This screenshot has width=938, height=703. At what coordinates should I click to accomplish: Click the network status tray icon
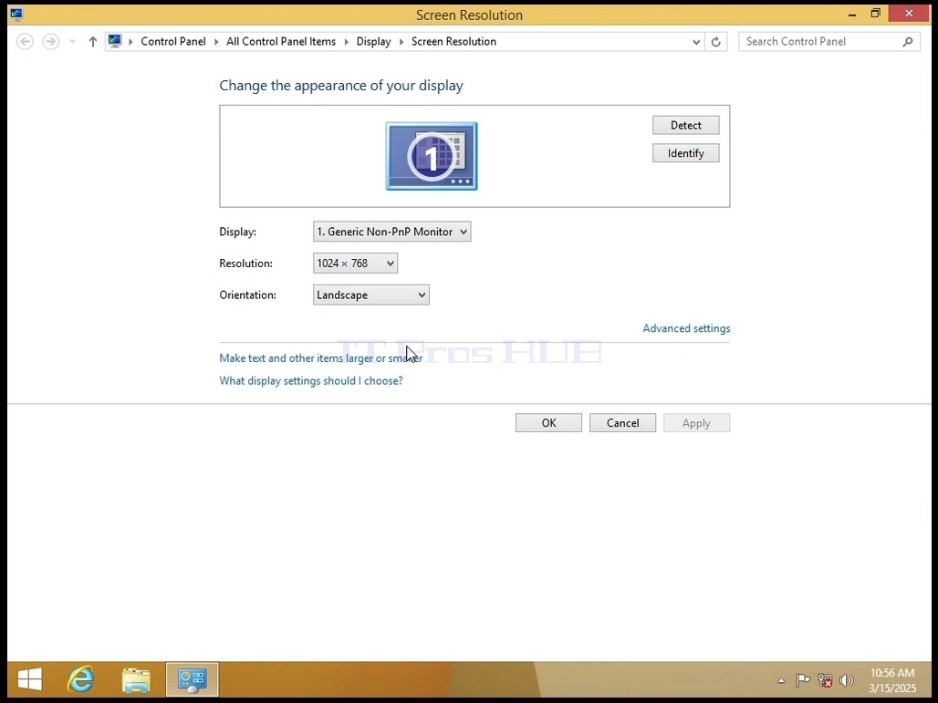[825, 680]
